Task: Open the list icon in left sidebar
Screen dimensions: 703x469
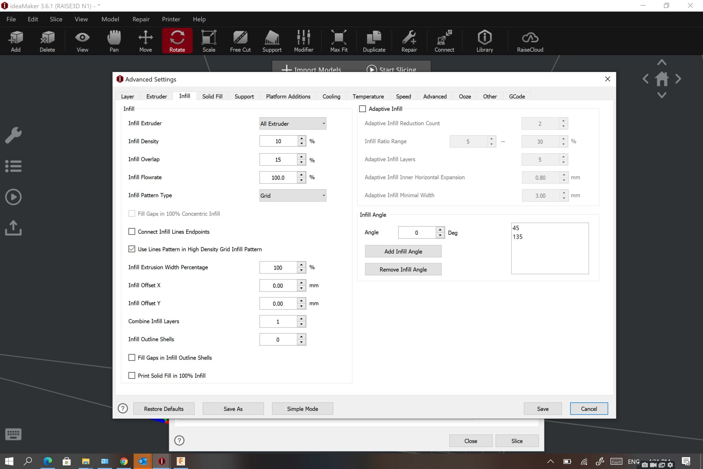Action: point(14,166)
